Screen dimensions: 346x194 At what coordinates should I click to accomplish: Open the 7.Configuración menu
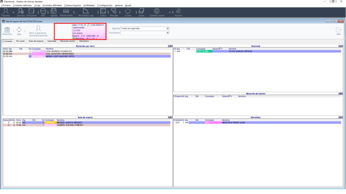click(105, 5)
